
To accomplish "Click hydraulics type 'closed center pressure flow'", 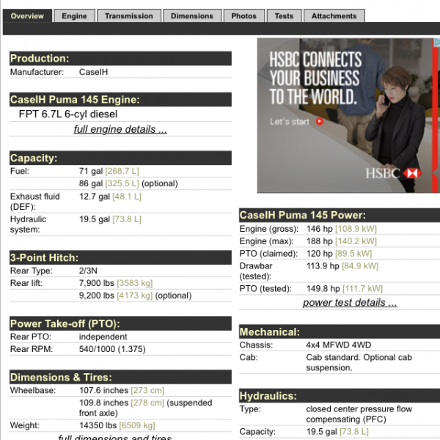I will point(359,409).
